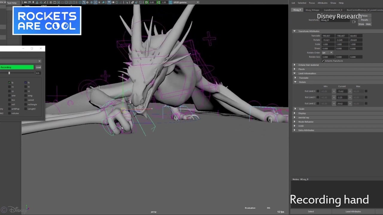Viewport: 383px width, 215px height.
Task: Click the lock camera icon
Action: pyautogui.click(x=30, y=2)
